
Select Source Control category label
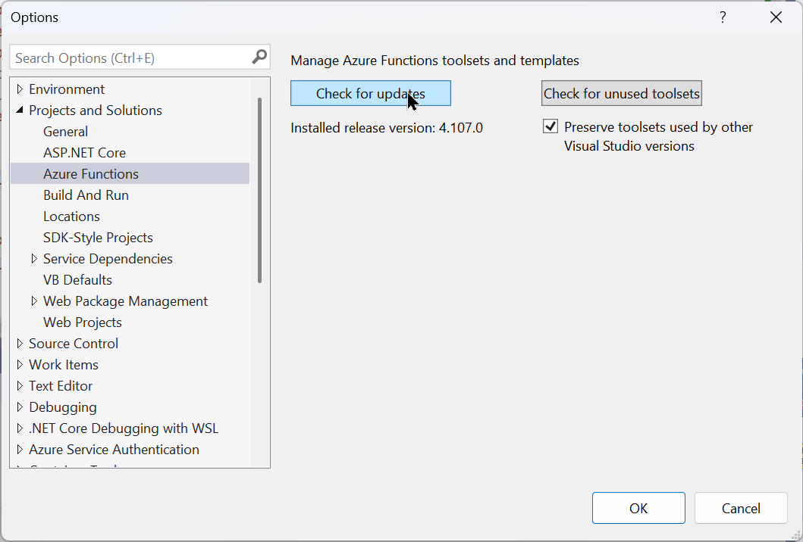tap(74, 344)
